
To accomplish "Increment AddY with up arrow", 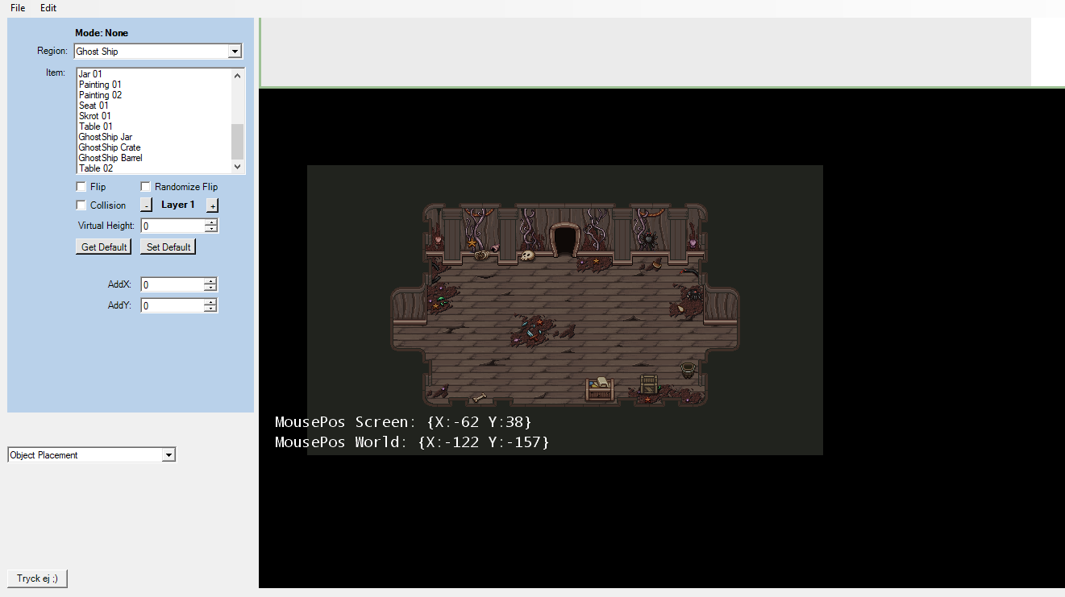I will [210, 302].
